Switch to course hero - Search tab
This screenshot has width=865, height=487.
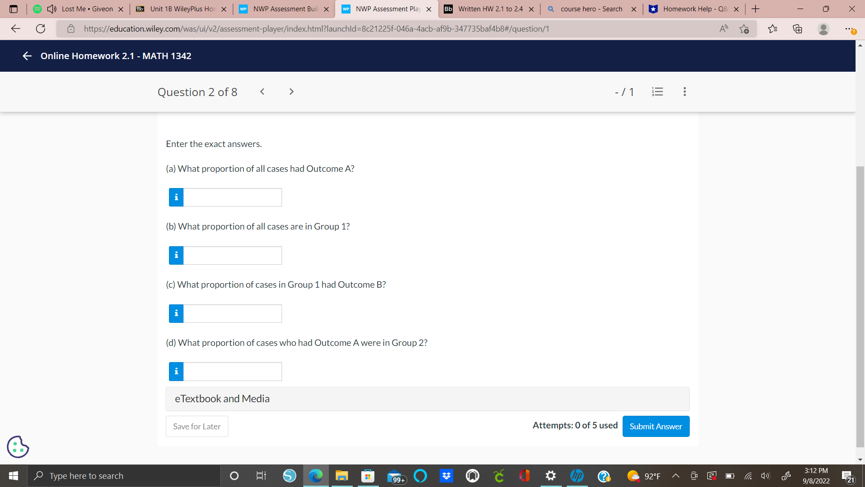(x=591, y=9)
